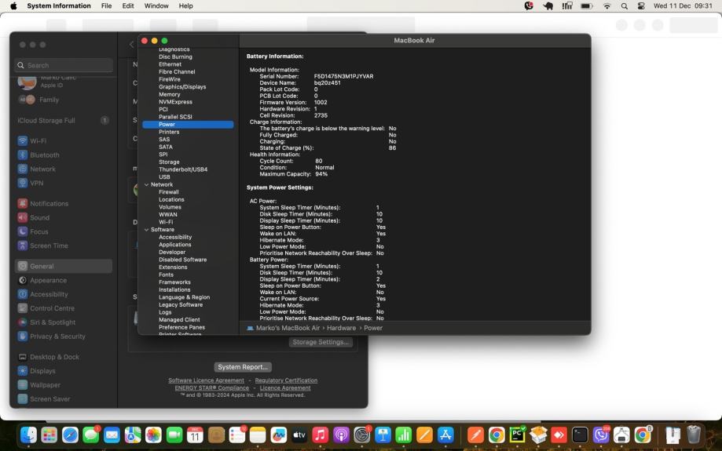Select Installations under Software
The image size is (722, 451).
coord(174,289)
